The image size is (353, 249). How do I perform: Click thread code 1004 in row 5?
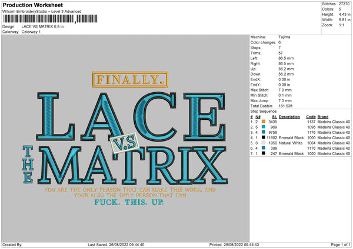(311, 143)
